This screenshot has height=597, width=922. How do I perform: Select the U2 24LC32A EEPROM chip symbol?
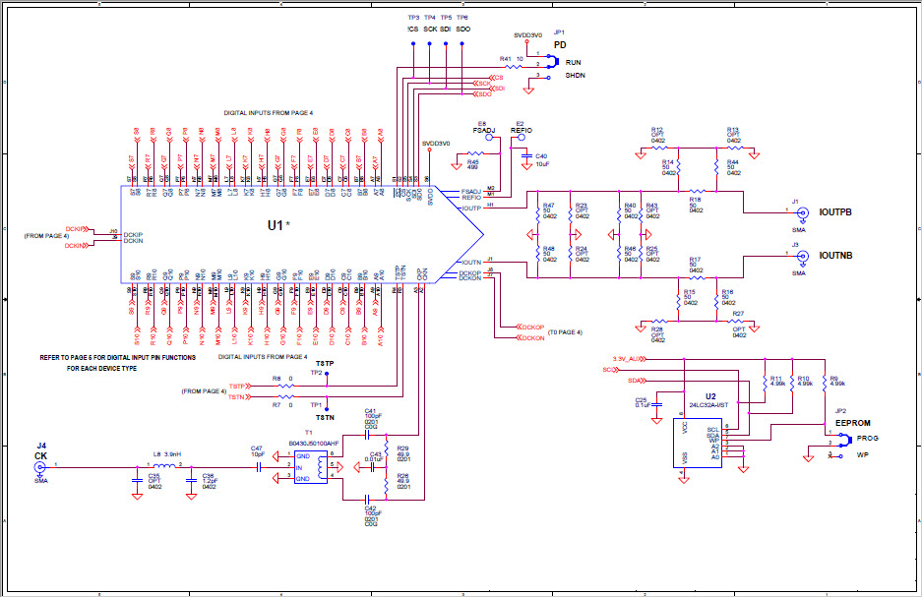point(700,446)
